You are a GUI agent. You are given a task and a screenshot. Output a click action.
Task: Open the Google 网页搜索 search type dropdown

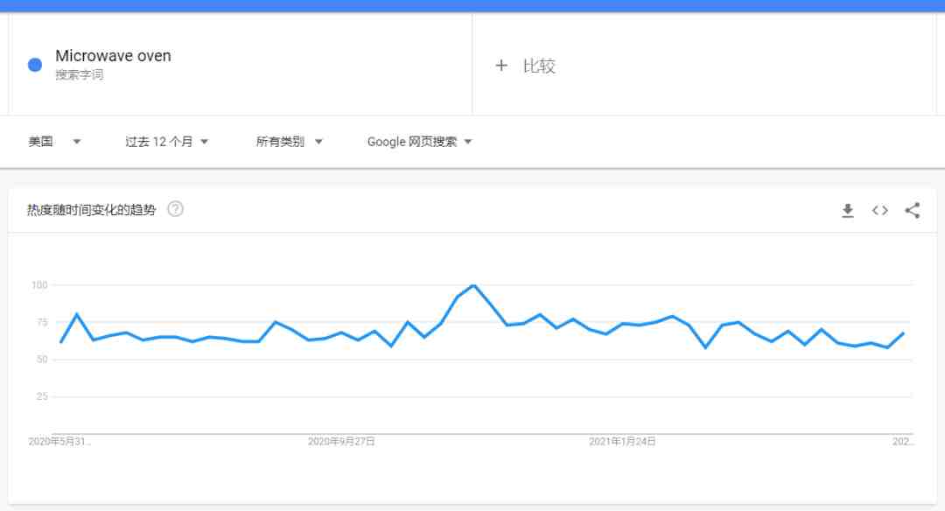point(419,142)
